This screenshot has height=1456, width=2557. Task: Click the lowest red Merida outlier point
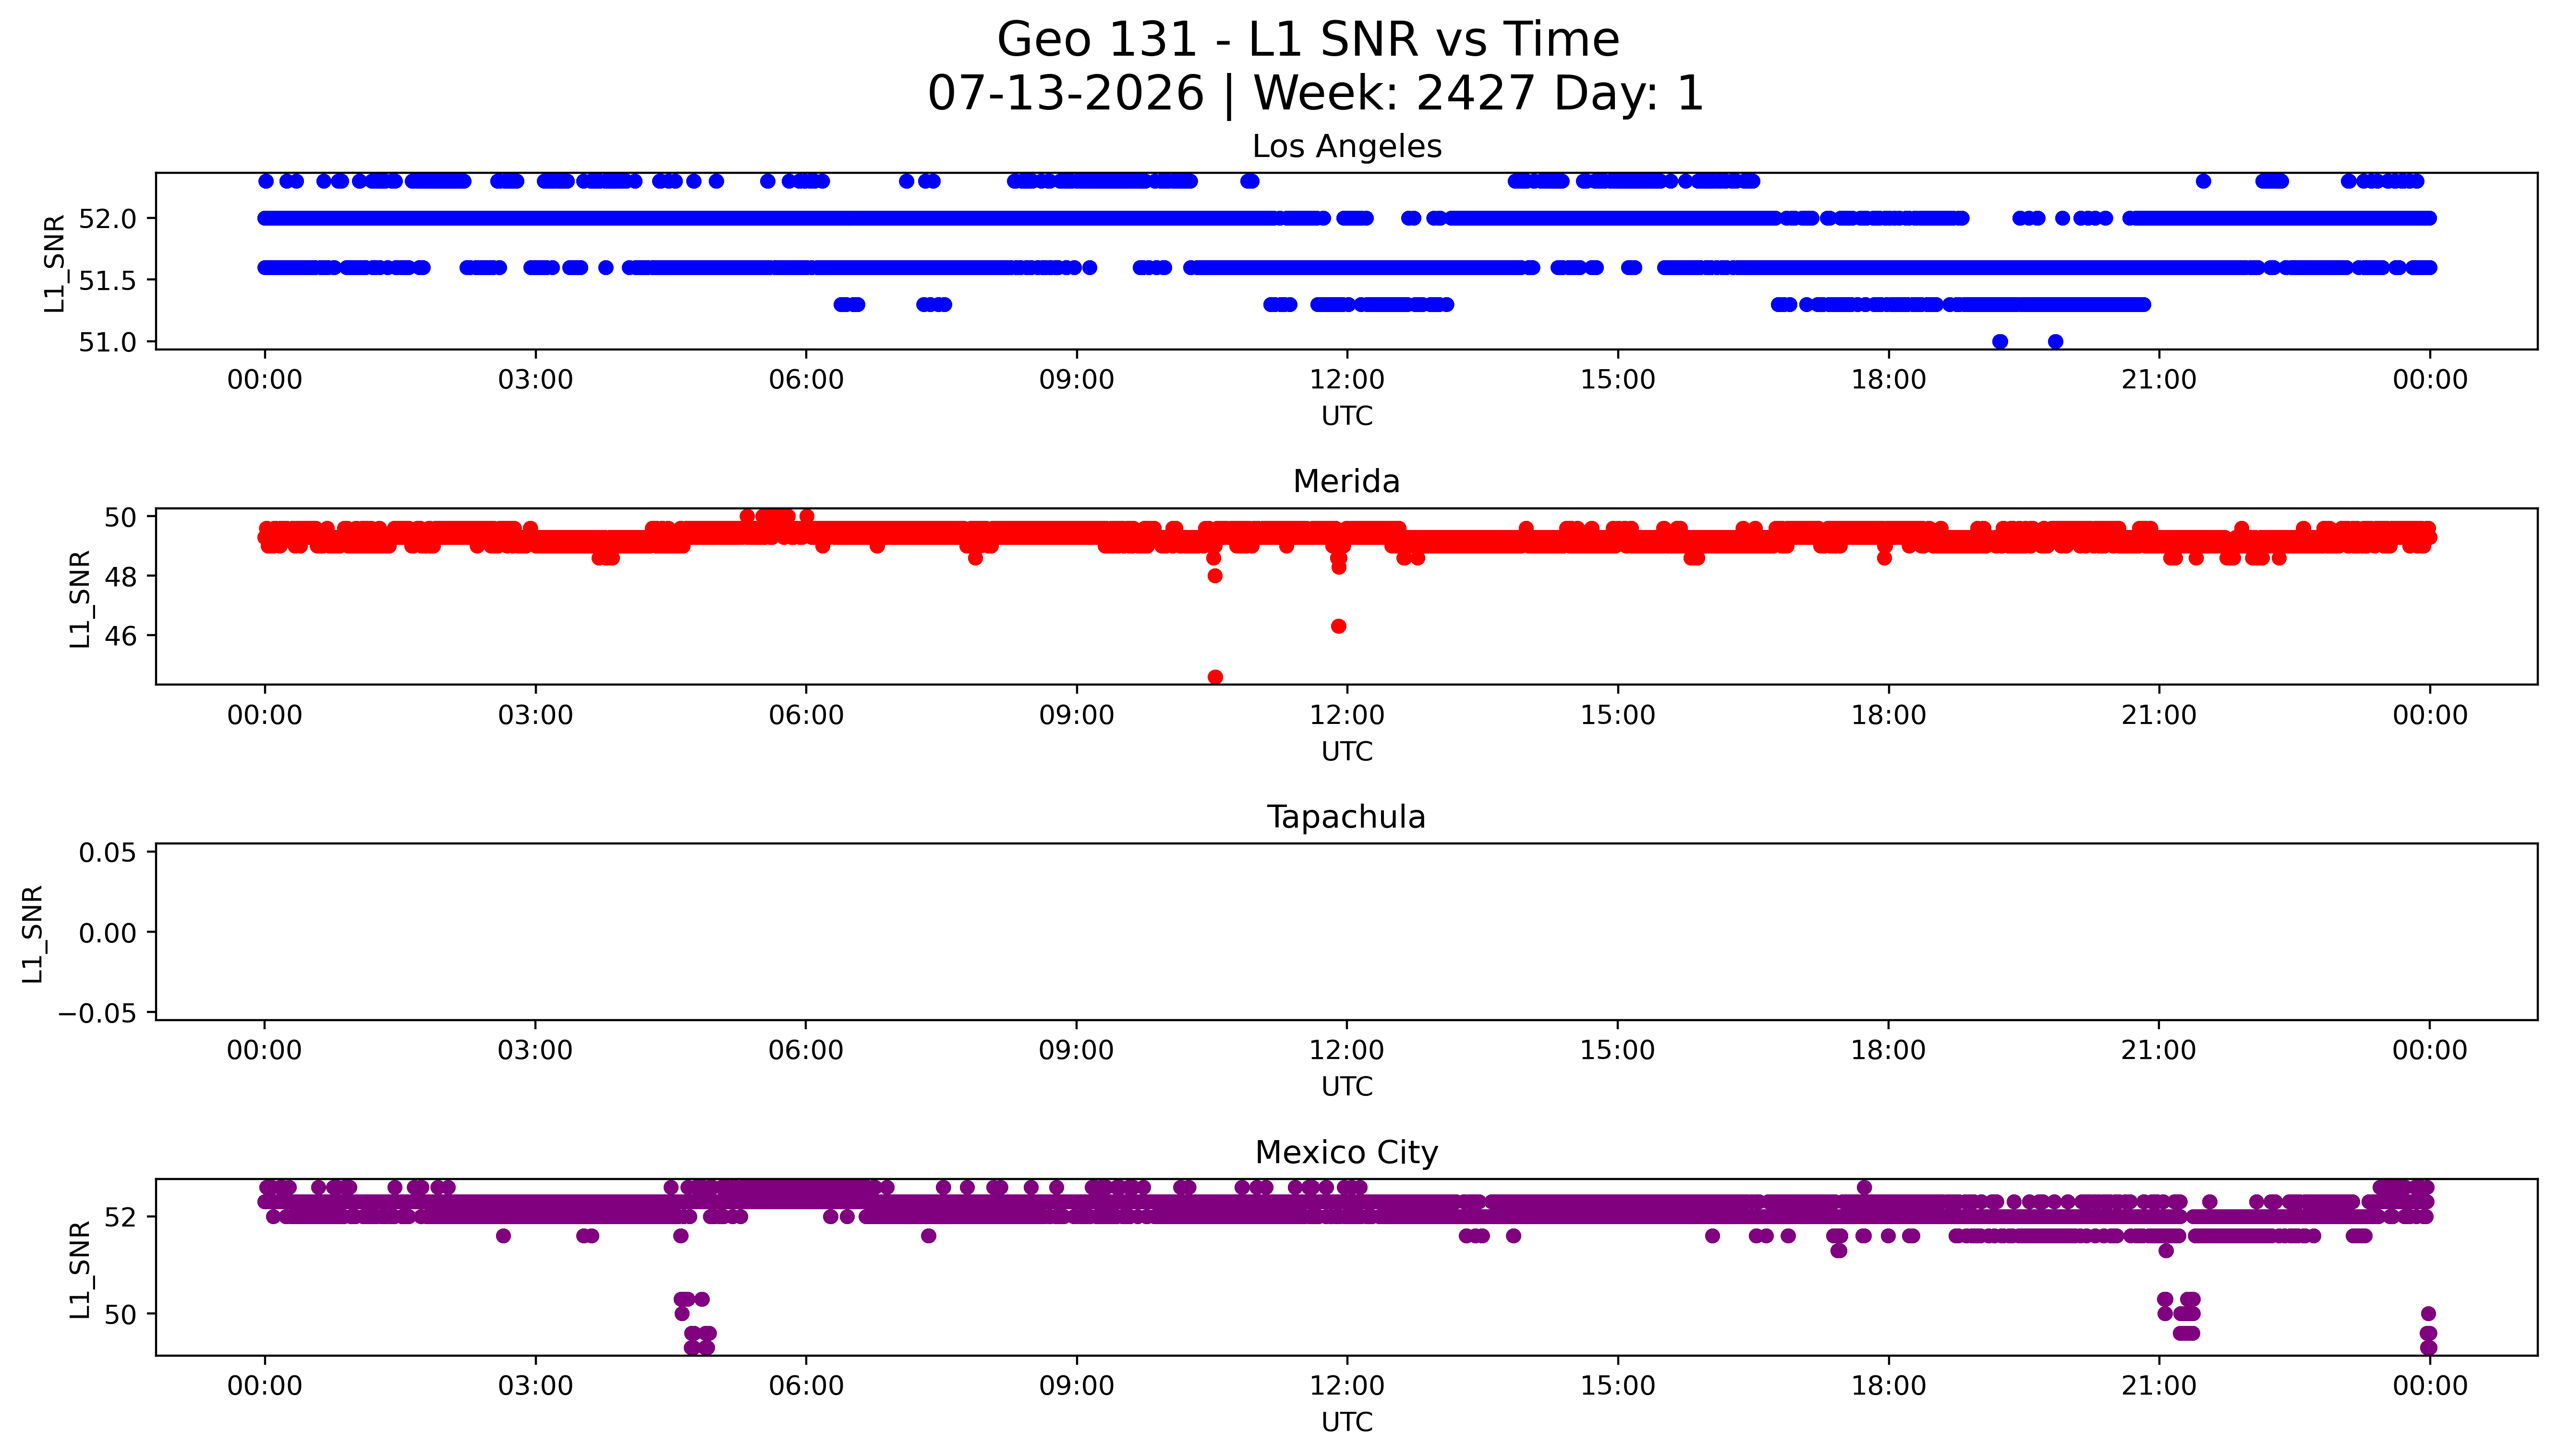click(x=1215, y=677)
